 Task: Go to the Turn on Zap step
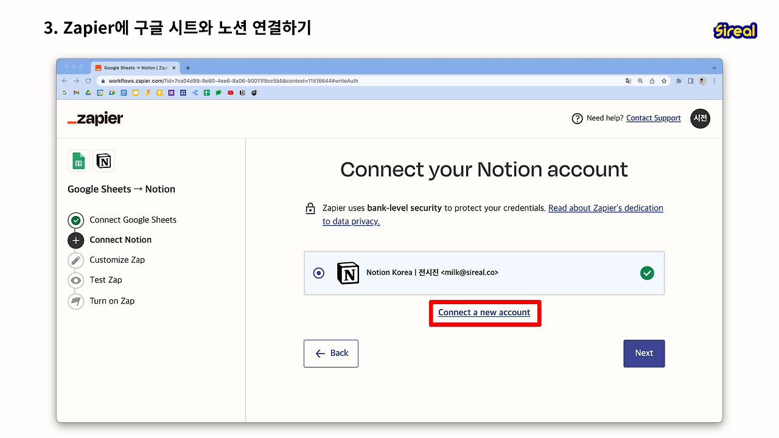(x=101, y=301)
